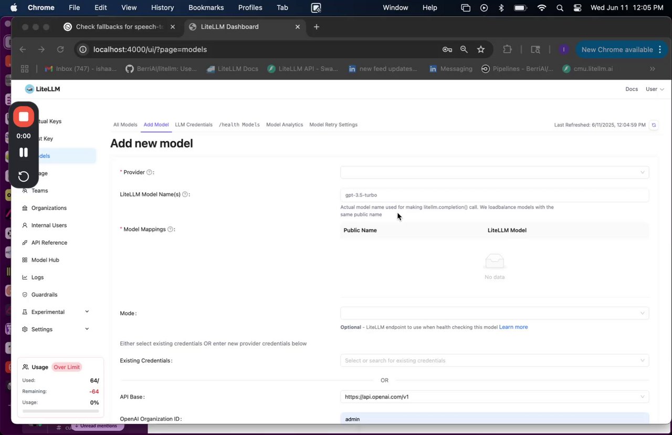This screenshot has width=672, height=435.
Task: Click the Provider help question-mark icon
Action: (149, 172)
